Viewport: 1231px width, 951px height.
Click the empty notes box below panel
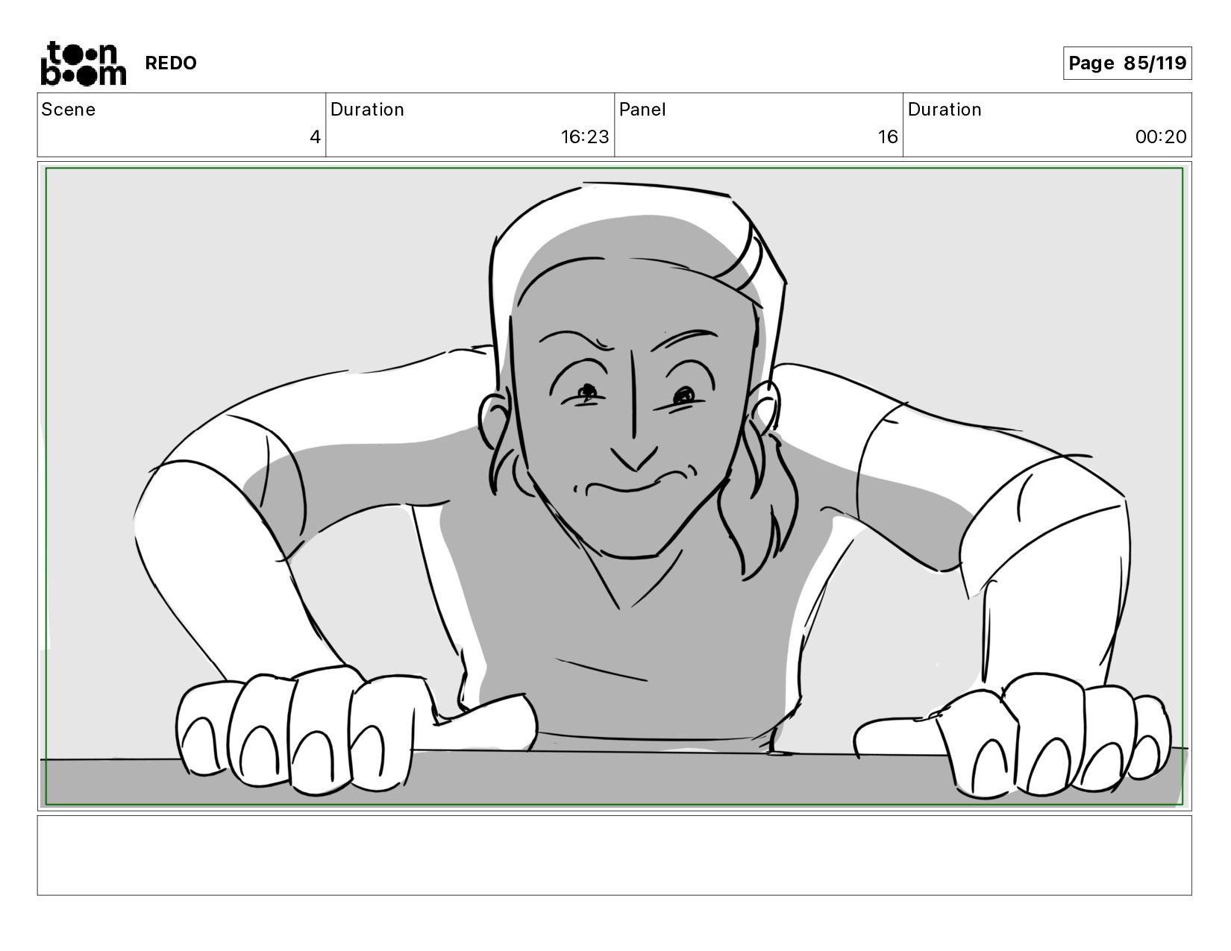coord(615,856)
